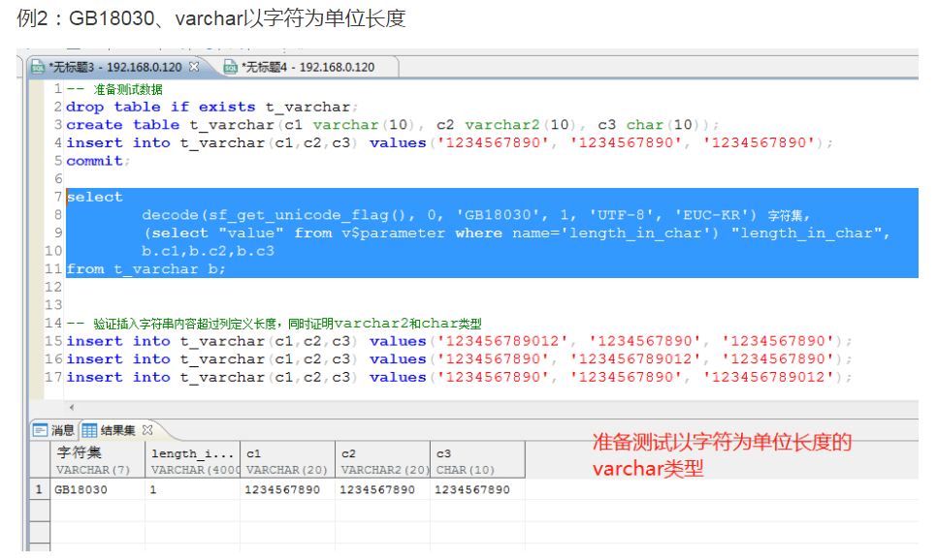Close the 结果集 results tab
The width and height of the screenshot is (937, 560).
click(x=145, y=429)
